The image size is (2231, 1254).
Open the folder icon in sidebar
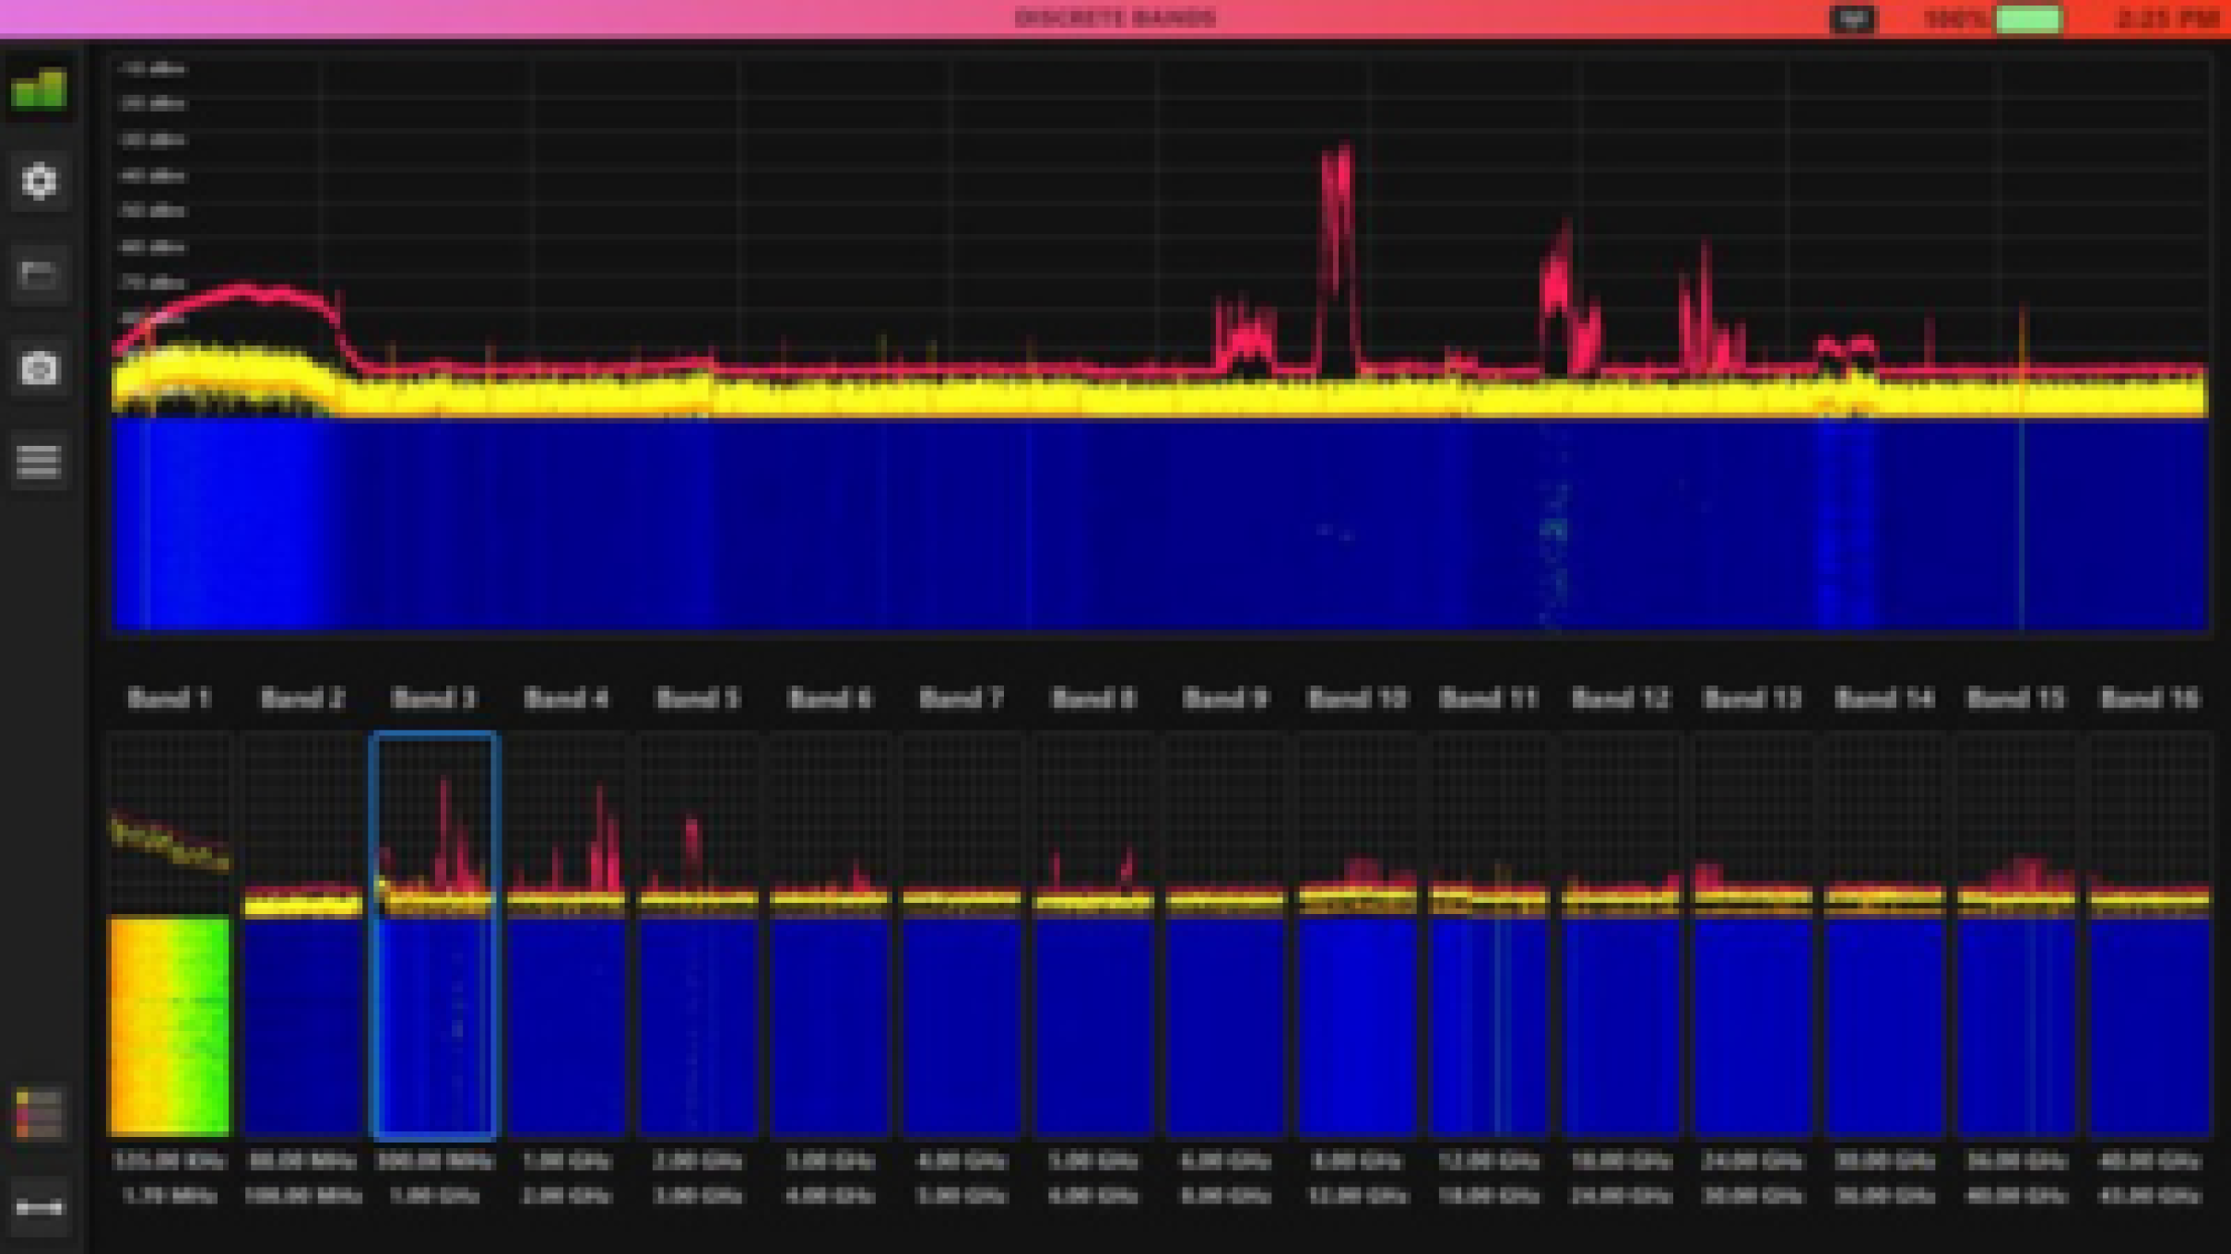point(39,275)
